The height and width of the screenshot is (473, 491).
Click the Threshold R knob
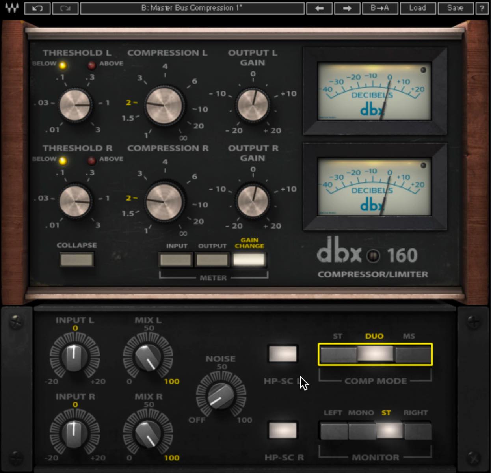[75, 201]
